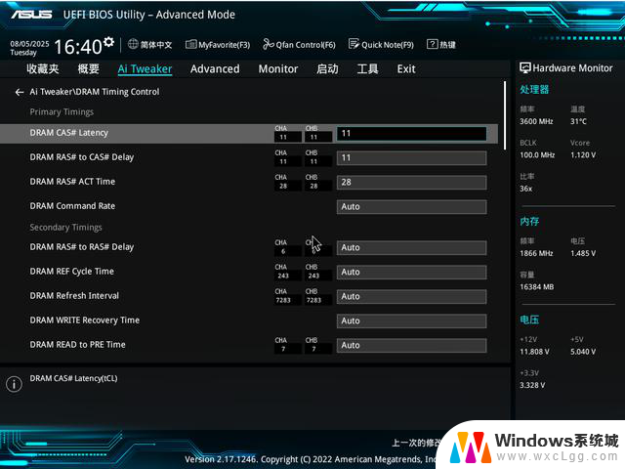Select the DRAM RAS# ACT Time label
Screen dimensions: 625x469
coord(72,182)
